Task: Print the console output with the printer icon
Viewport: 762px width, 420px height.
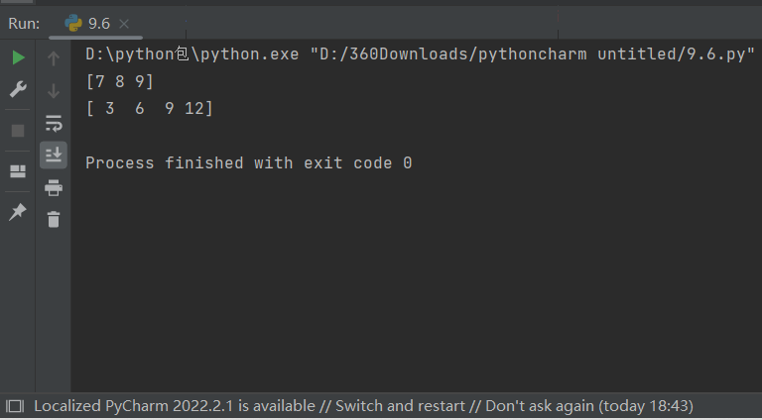Action: [x=54, y=187]
